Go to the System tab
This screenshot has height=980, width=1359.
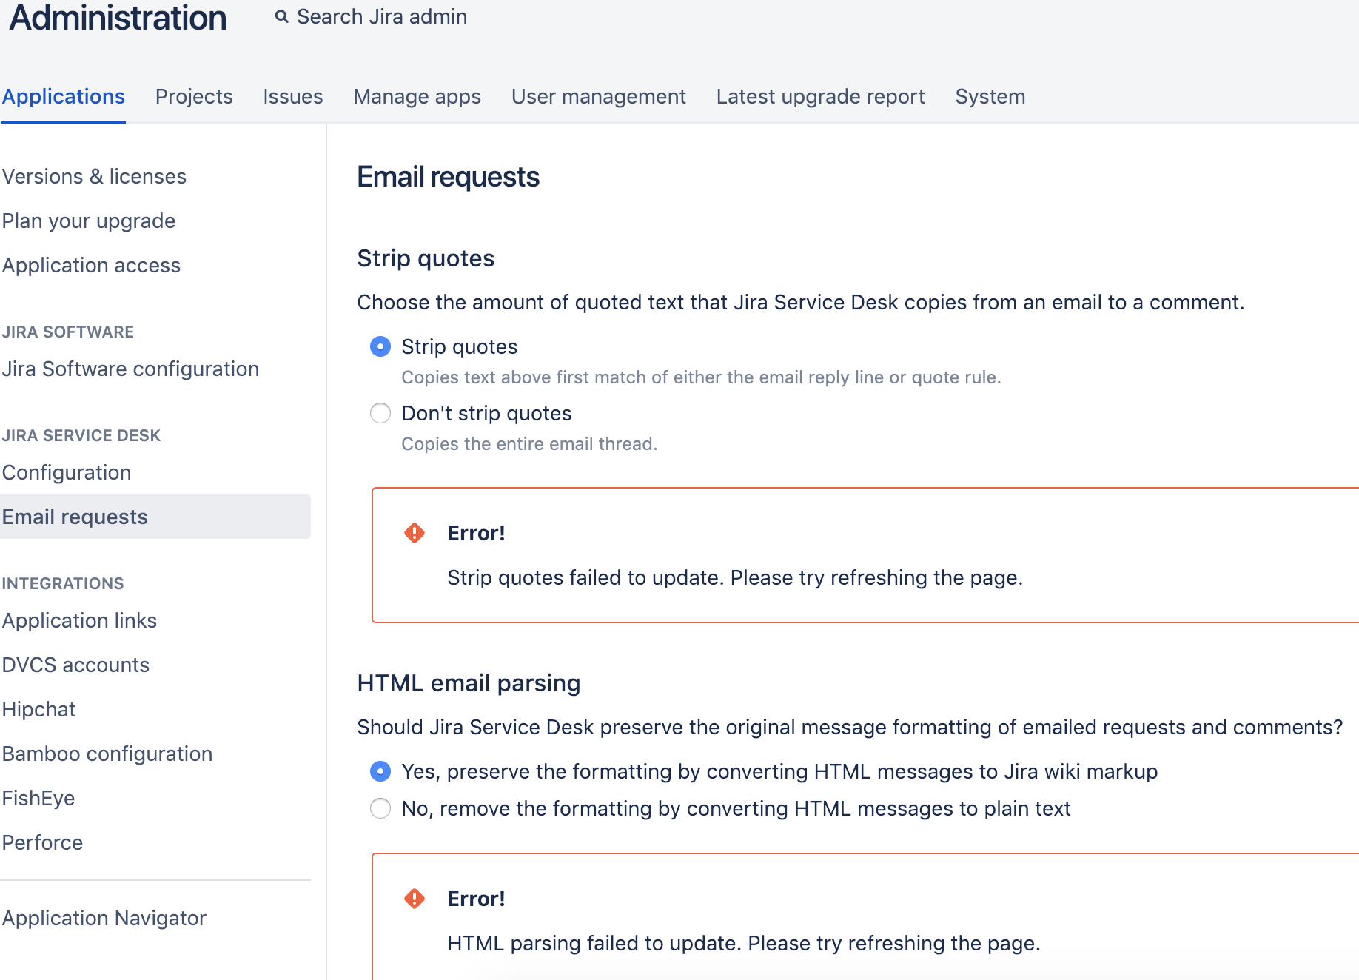pos(990,97)
